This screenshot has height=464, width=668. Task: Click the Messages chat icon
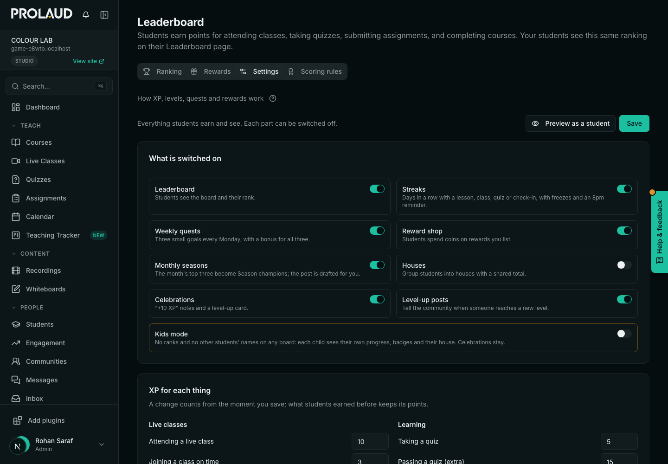click(16, 380)
